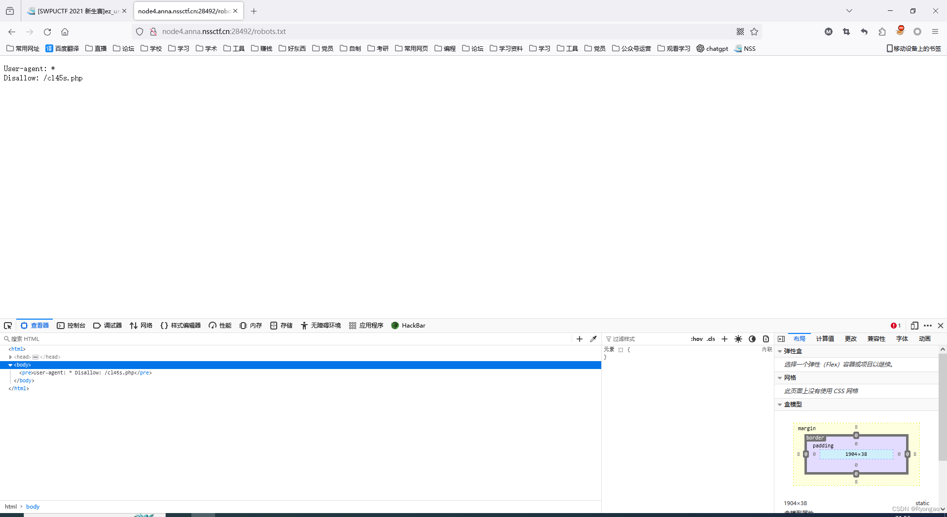This screenshot has height=517, width=947.
Task: Click the 过滤样式 filter styles field
Action: pos(646,339)
